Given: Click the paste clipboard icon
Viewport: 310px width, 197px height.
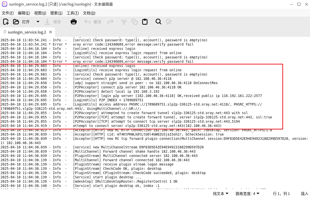Looking at the screenshot, I should (145, 22).
